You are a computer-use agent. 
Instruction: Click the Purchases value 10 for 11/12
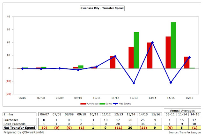[x=106, y=120]
